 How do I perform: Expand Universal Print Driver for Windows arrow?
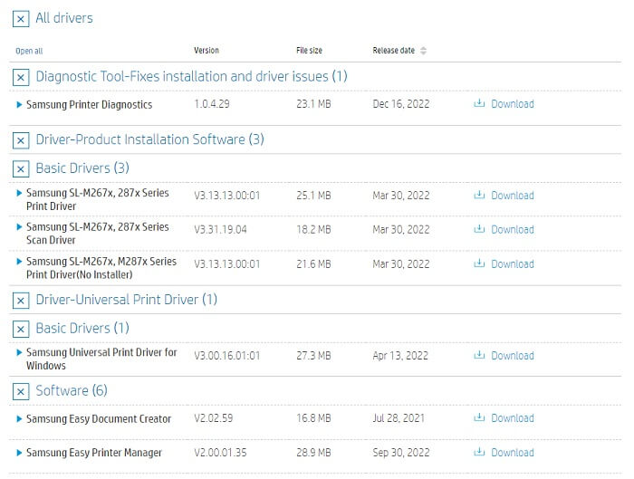point(19,352)
